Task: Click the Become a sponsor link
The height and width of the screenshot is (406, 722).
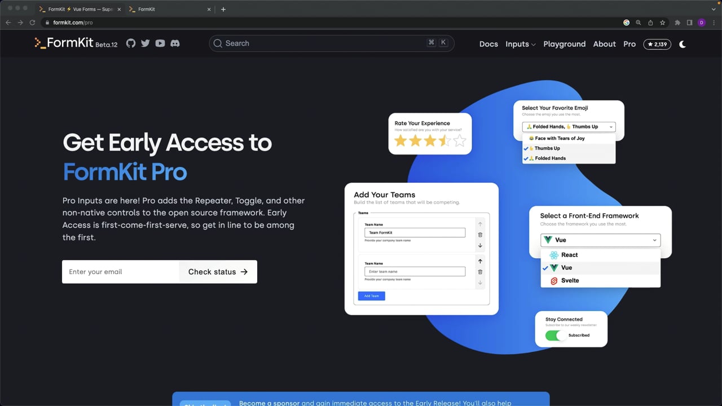Action: (269, 403)
